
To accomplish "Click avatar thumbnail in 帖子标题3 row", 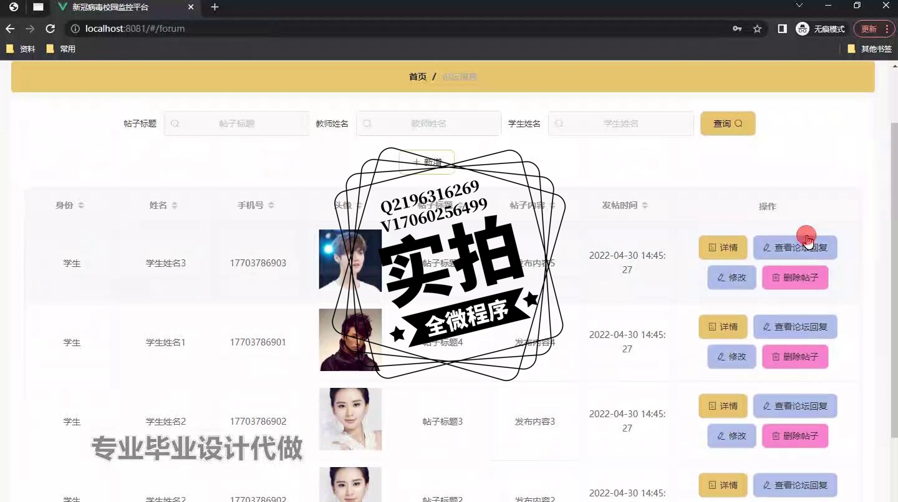I will pos(350,419).
